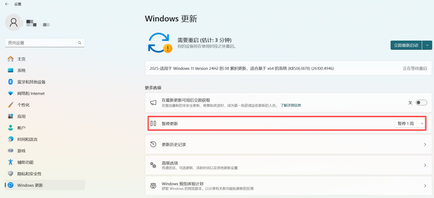Open 系统 in the sidebar

pyautogui.click(x=45, y=71)
